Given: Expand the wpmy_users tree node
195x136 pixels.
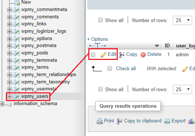Looking at the screenshot, I should click(10, 97).
